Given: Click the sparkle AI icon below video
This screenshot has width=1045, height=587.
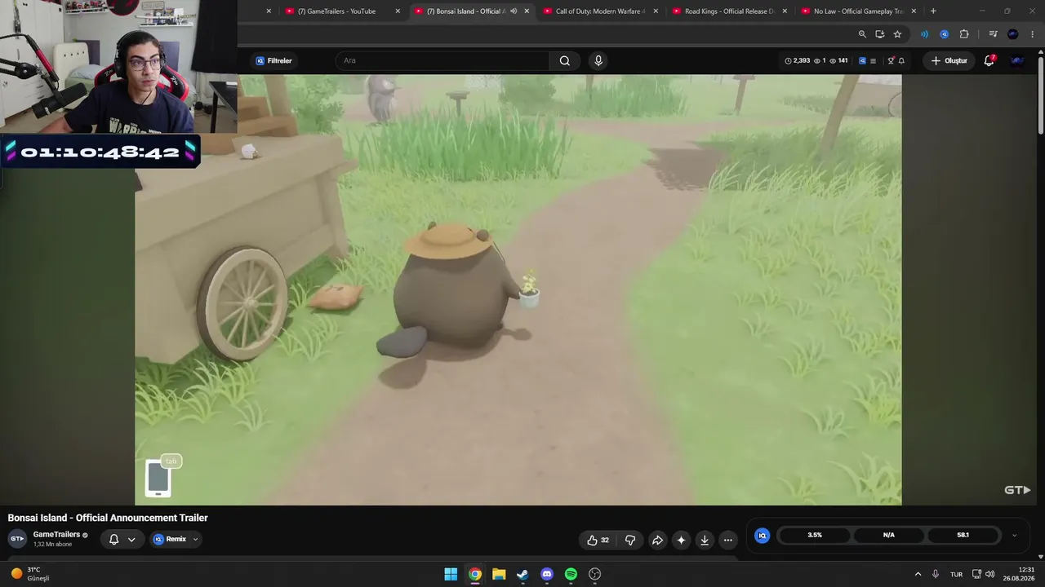Looking at the screenshot, I should click(681, 540).
